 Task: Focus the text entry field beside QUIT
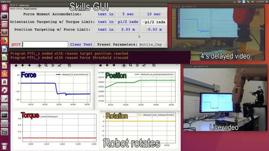45,44
